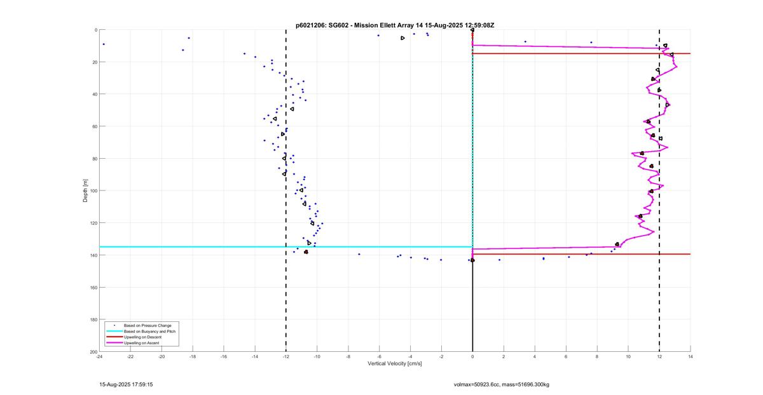The image size is (763, 395).
Task: Click the '-12' velocity tick label
Action: (286, 356)
